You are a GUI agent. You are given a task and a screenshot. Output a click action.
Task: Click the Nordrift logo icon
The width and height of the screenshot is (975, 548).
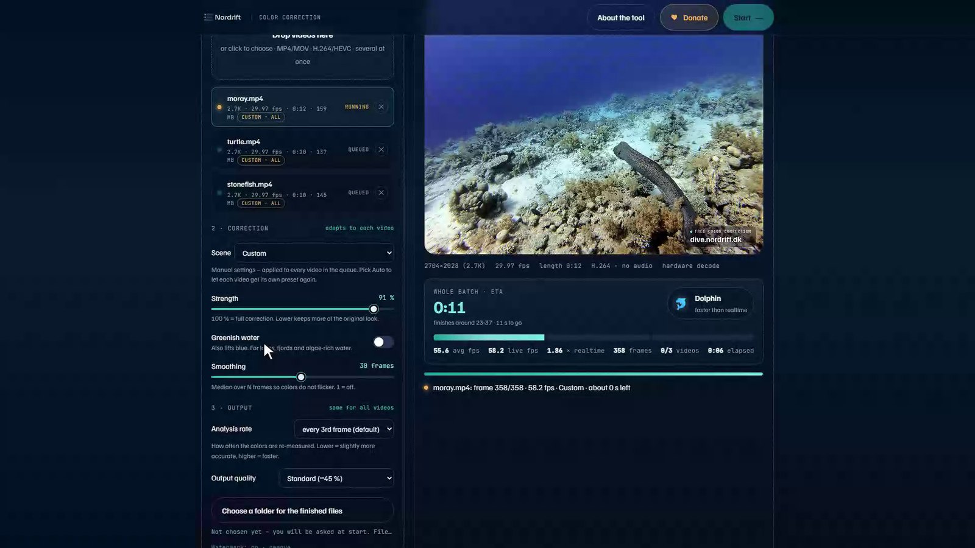point(208,17)
